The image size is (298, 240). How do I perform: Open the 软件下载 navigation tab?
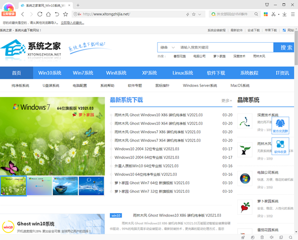click(216, 73)
